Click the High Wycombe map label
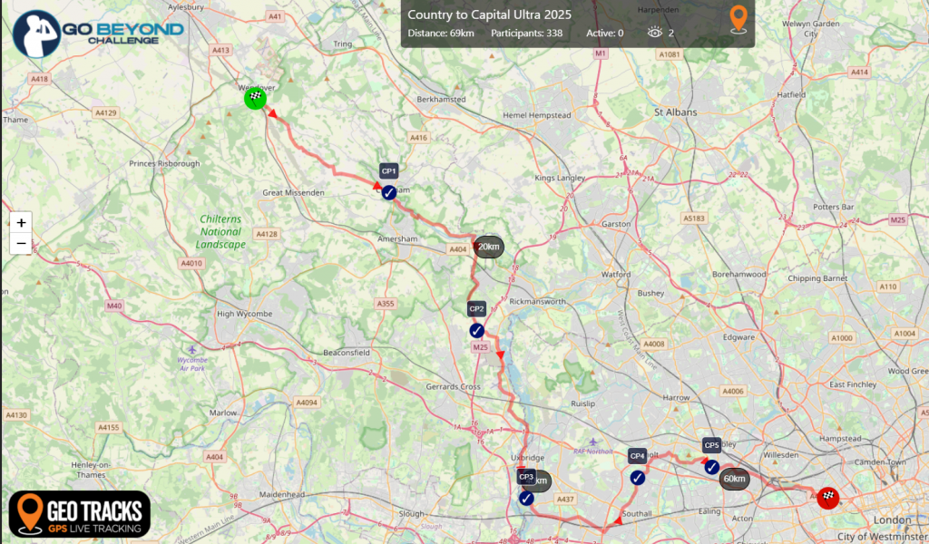The width and height of the screenshot is (929, 544). tap(245, 314)
